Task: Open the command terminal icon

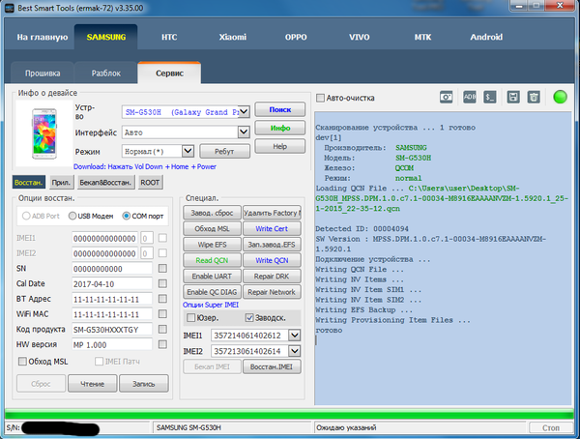Action: click(490, 97)
